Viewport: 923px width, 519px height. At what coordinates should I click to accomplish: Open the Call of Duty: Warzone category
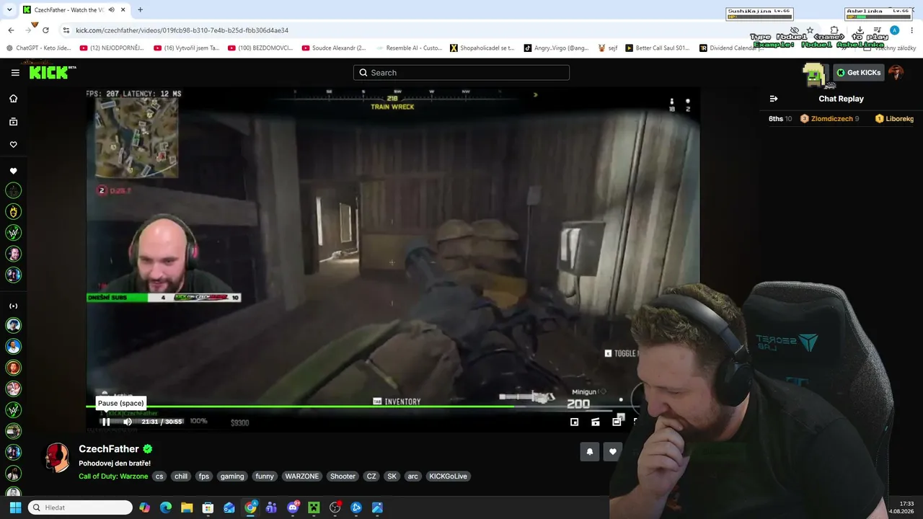(x=113, y=476)
